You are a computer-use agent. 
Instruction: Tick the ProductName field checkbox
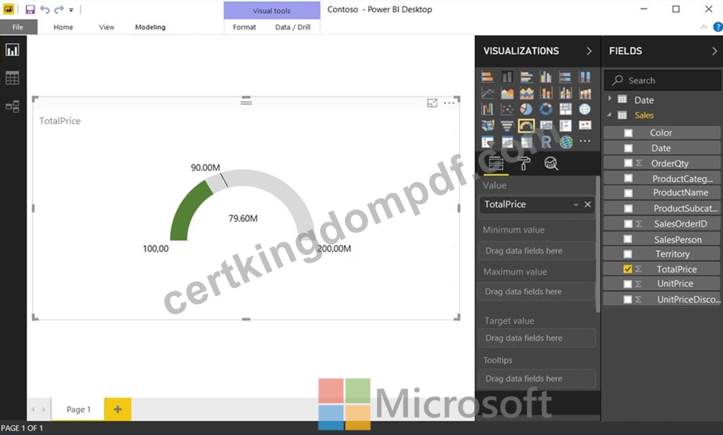coord(628,193)
